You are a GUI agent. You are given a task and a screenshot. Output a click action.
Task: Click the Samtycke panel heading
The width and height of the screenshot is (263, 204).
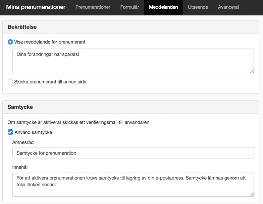pyautogui.click(x=20, y=107)
